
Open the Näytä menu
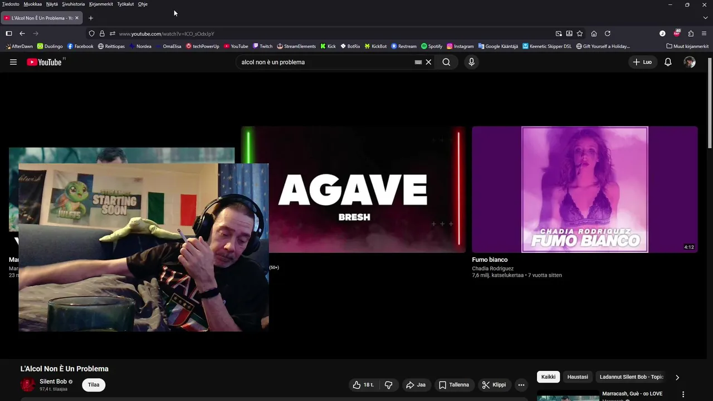coord(52,4)
